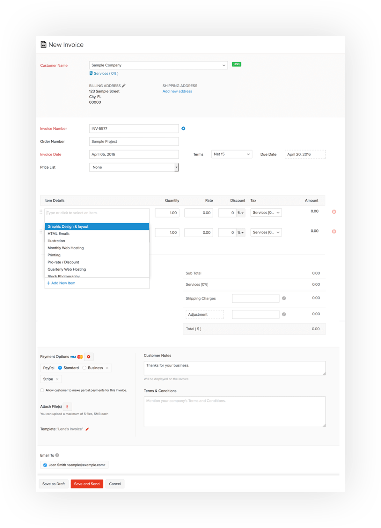Select PayPal Standard radio option

[x=60, y=368]
